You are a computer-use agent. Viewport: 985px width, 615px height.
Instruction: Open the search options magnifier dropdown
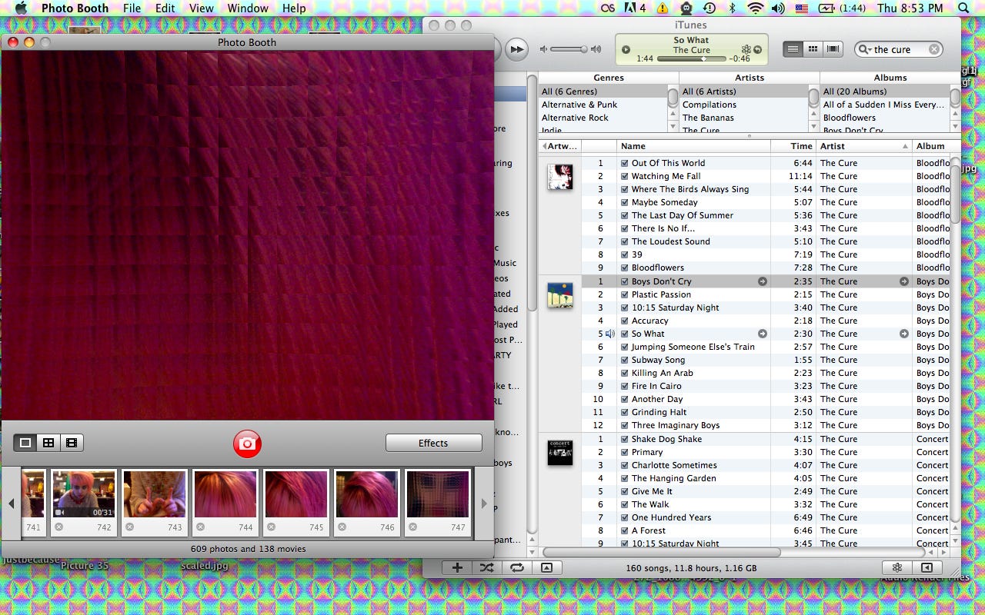865,49
